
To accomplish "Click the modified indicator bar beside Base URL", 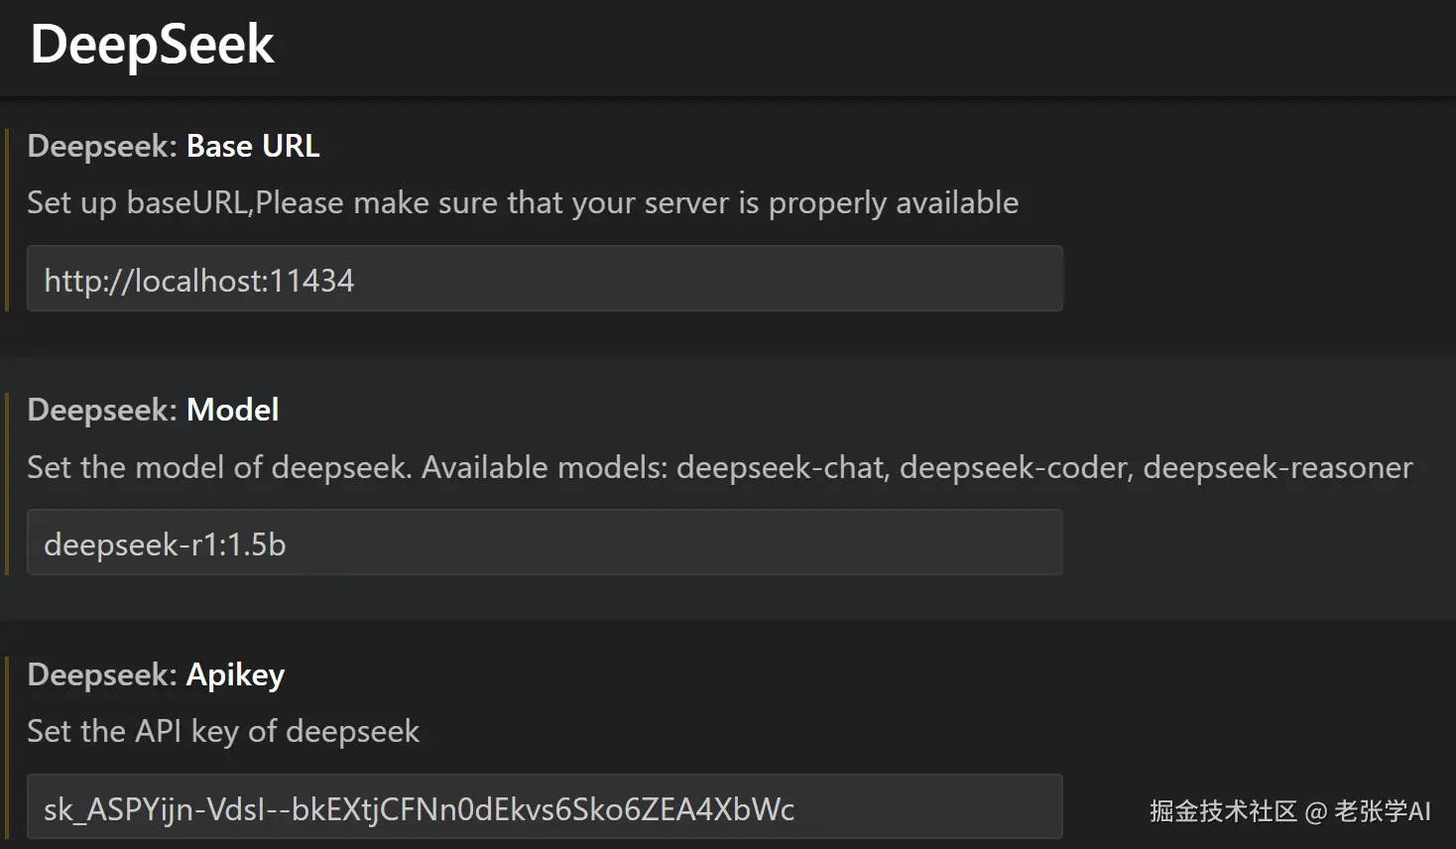I will click(x=7, y=220).
